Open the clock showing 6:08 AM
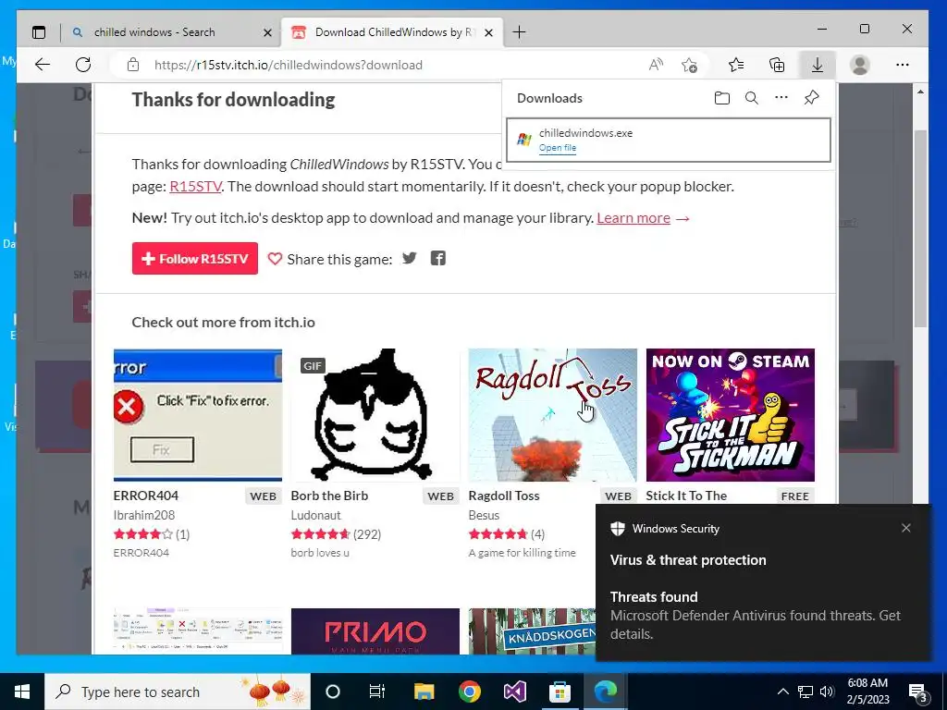This screenshot has width=947, height=710. click(867, 692)
